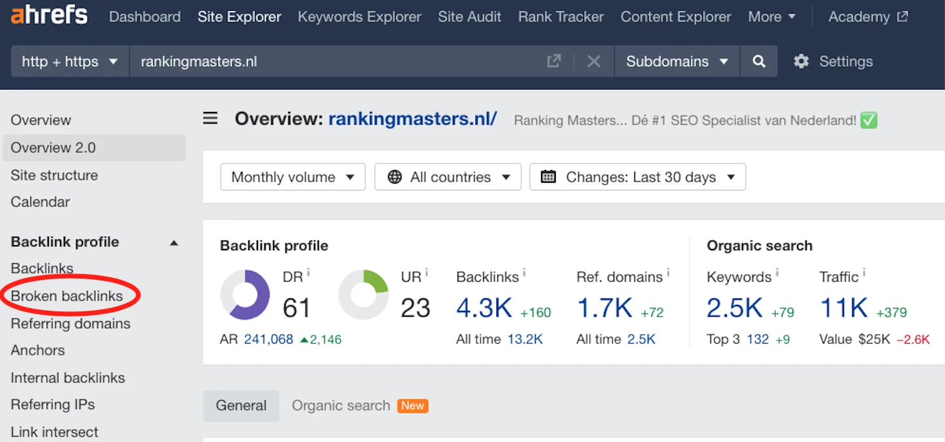Click the search magnifier button

(759, 61)
